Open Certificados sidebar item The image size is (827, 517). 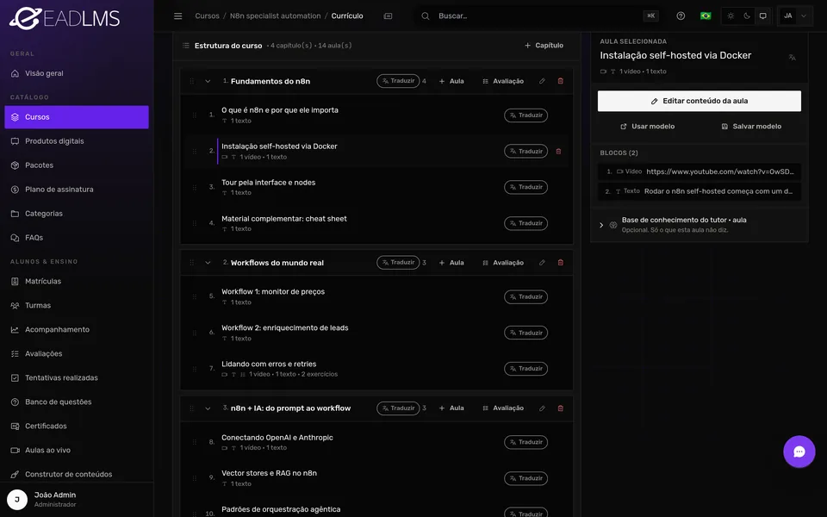[77, 427]
